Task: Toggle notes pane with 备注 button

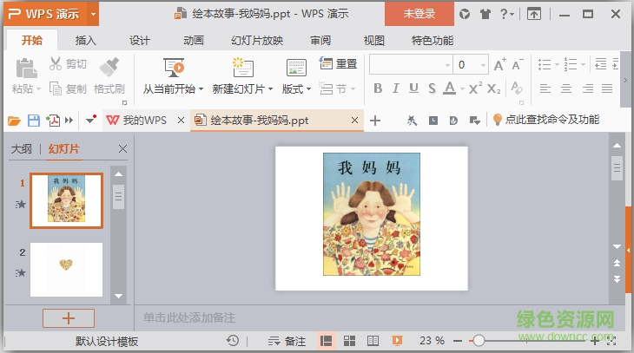Action: click(x=287, y=341)
